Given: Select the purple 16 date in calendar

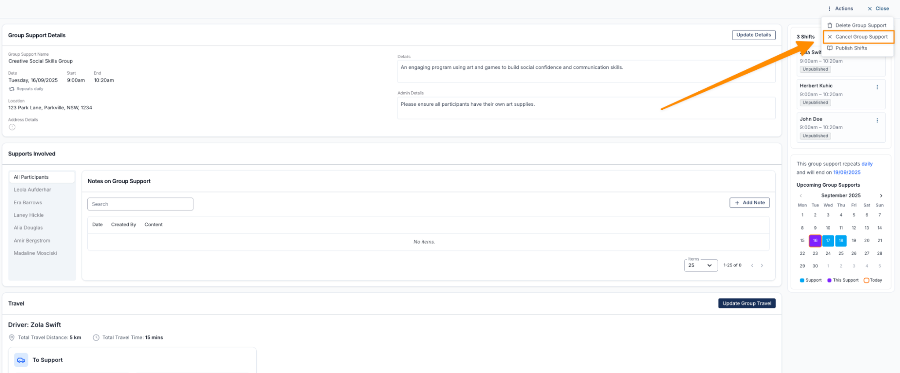Looking at the screenshot, I should click(815, 241).
